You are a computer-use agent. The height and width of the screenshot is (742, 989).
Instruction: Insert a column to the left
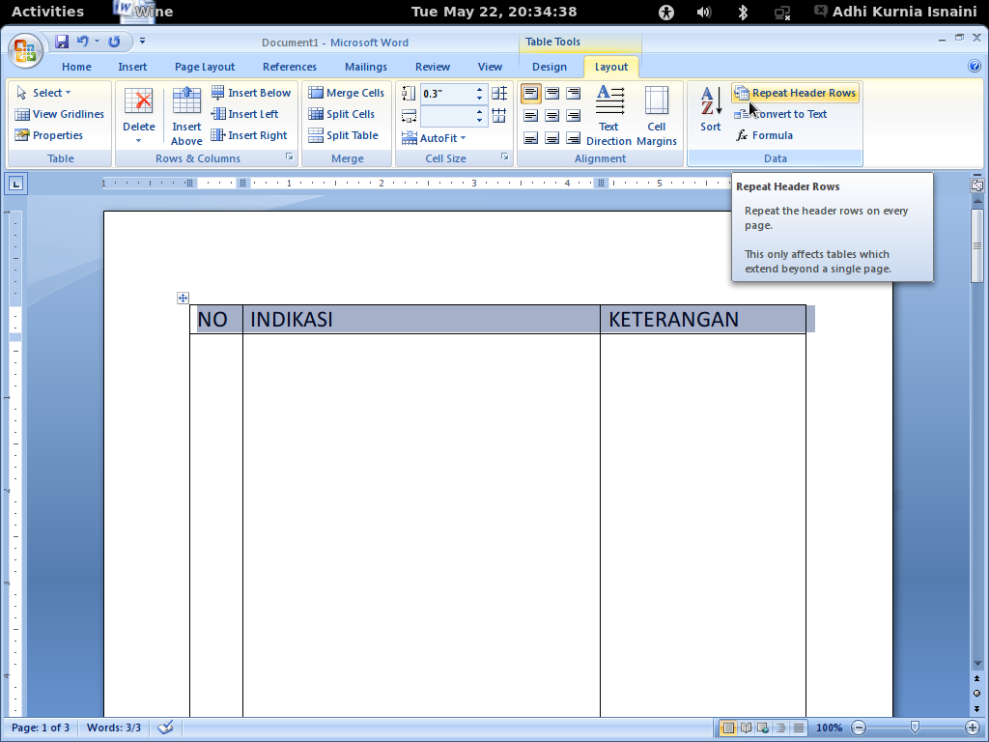[244, 114]
